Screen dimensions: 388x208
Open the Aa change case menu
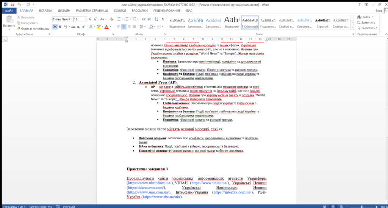(x=103, y=19)
